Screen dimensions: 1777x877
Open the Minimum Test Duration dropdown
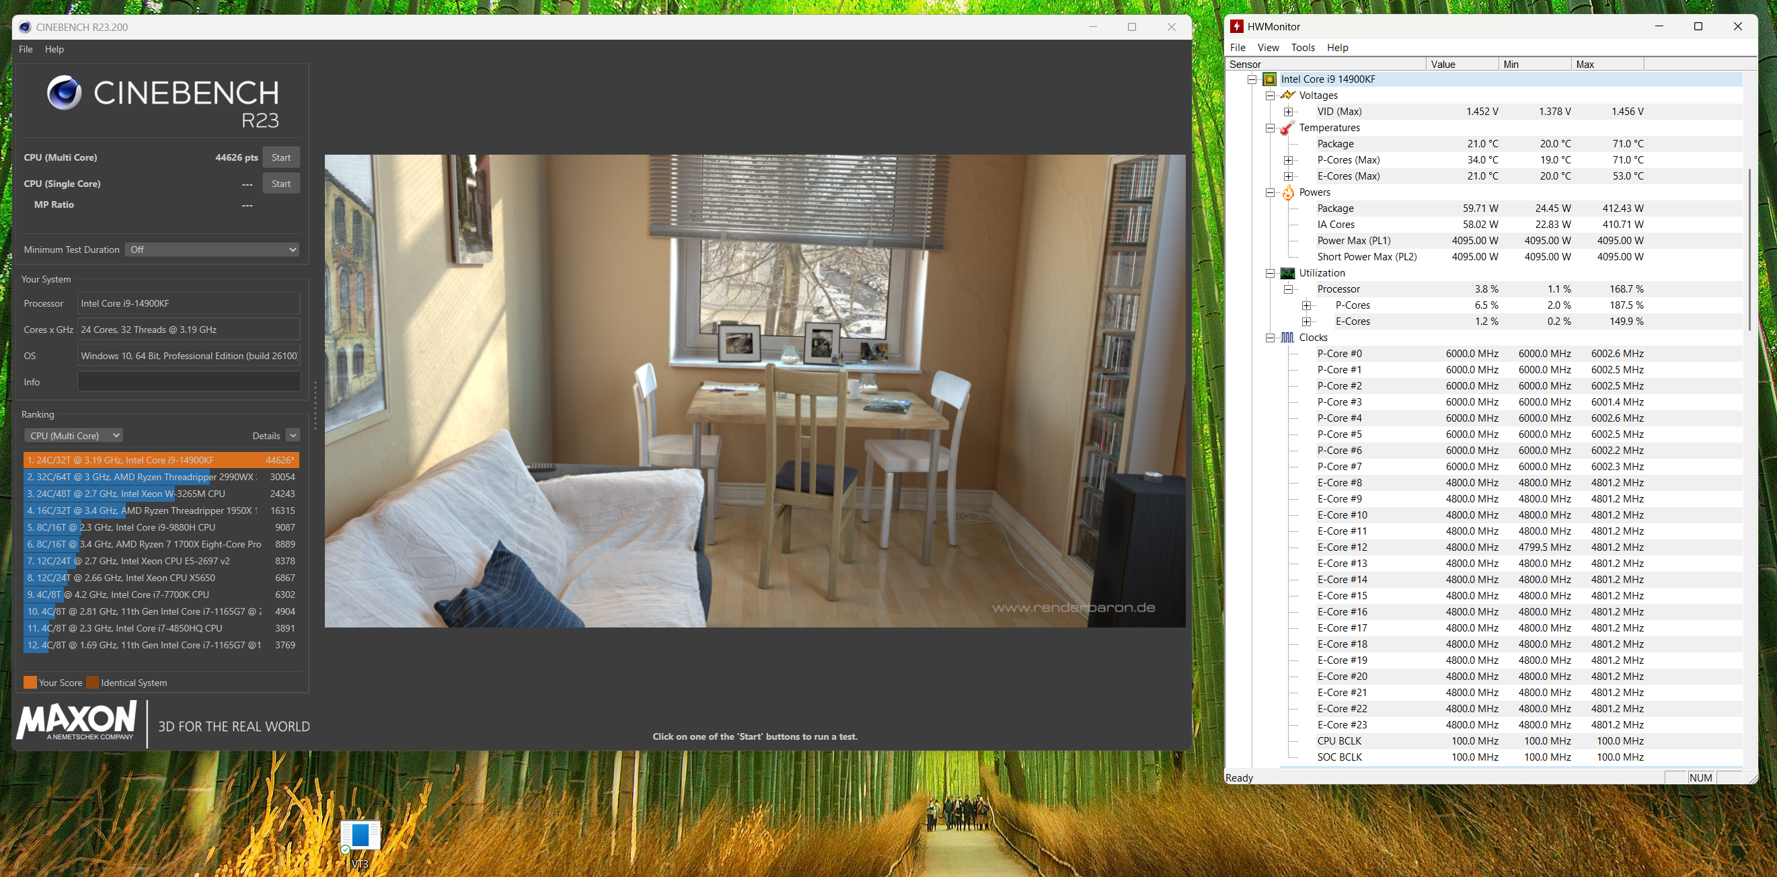click(212, 250)
